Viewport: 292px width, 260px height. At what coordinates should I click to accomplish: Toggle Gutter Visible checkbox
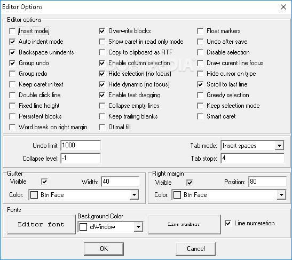44,182
